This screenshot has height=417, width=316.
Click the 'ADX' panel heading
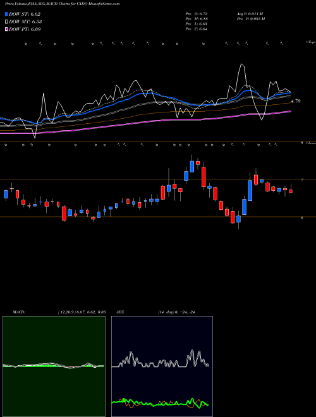pyautogui.click(x=120, y=312)
